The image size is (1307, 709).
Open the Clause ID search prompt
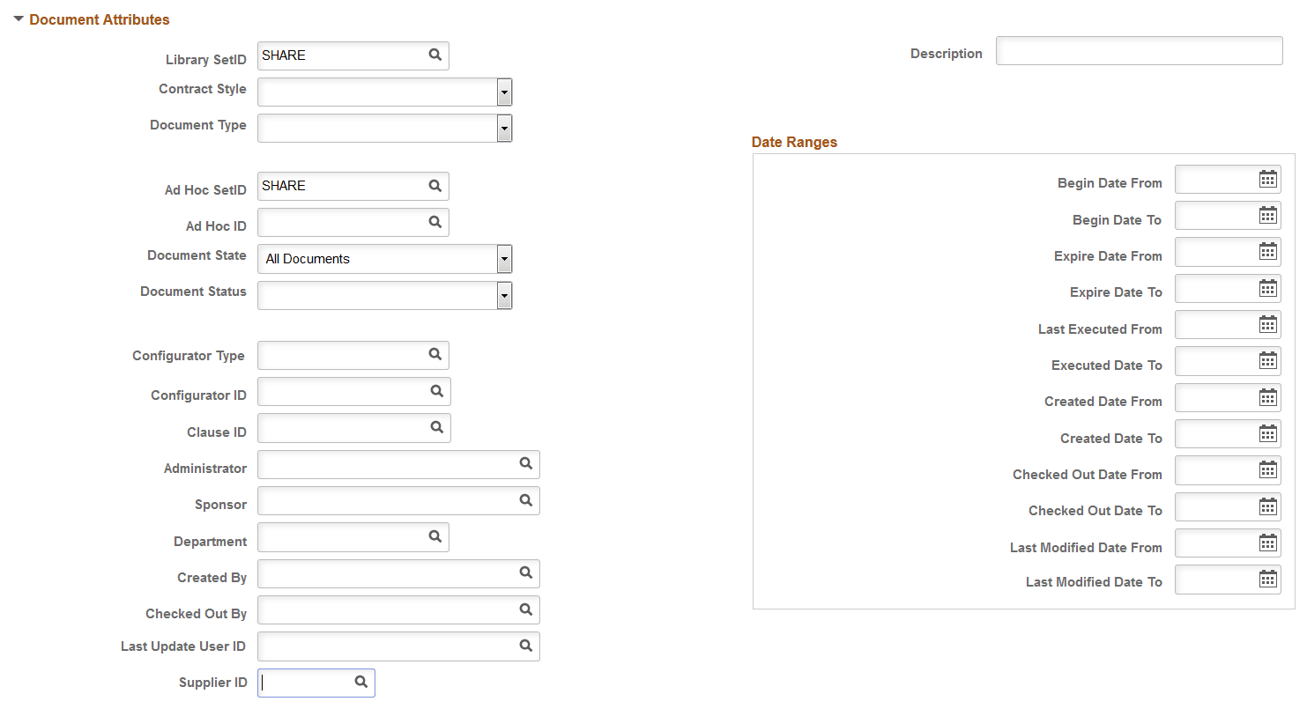click(437, 427)
